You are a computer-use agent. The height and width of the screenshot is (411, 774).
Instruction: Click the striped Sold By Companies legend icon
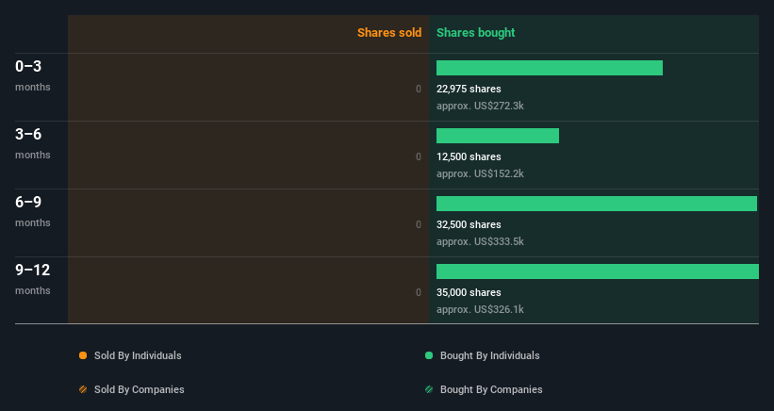click(x=83, y=389)
